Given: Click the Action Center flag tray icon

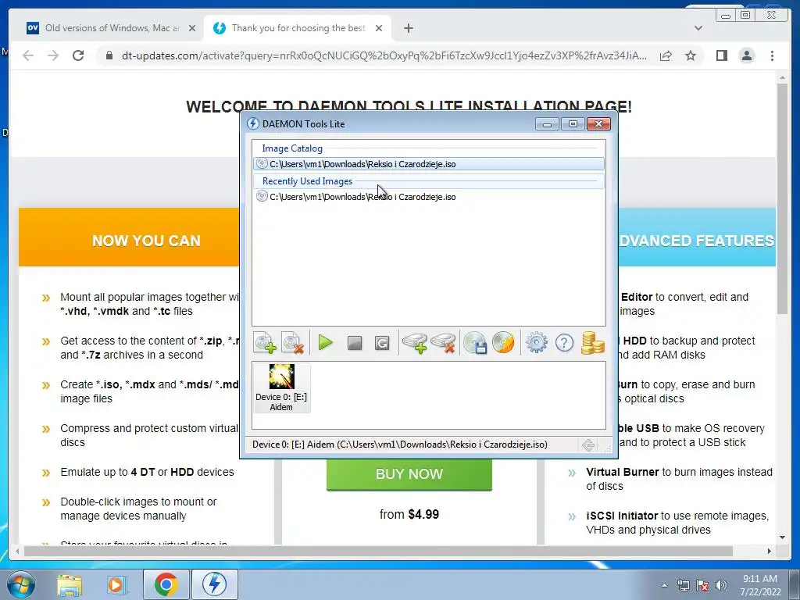Looking at the screenshot, I should (702, 585).
